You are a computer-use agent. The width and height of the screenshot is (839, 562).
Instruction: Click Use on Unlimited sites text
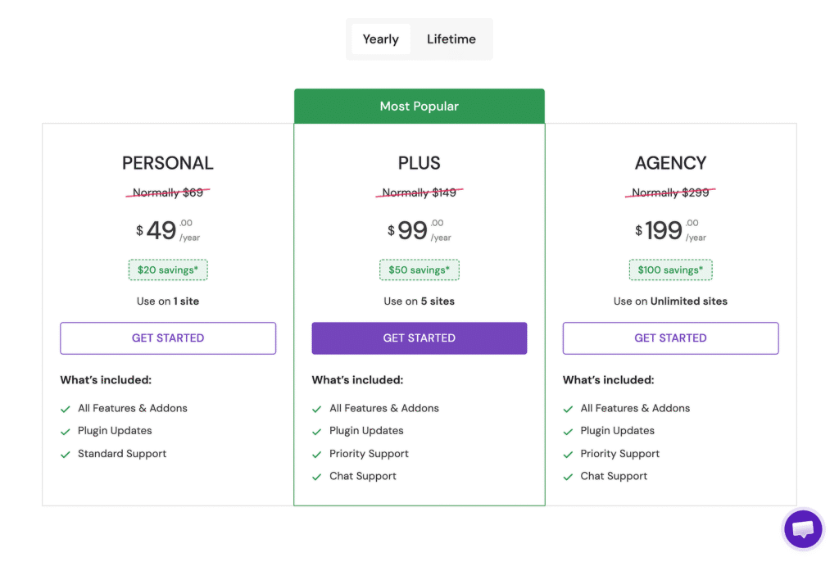670,301
